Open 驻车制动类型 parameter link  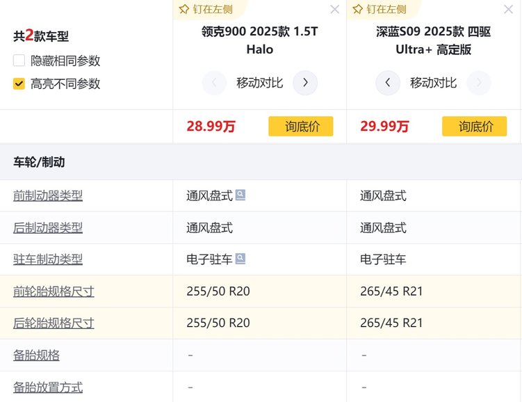click(48, 259)
